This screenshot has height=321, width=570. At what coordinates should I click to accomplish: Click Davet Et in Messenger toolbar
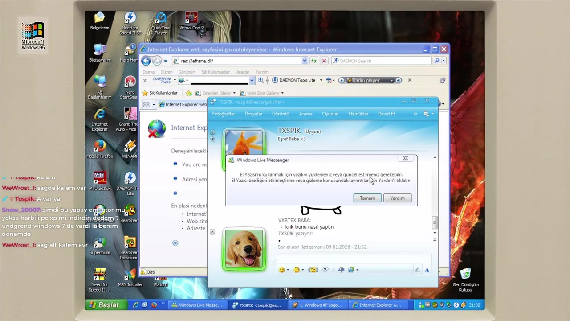[x=387, y=114]
